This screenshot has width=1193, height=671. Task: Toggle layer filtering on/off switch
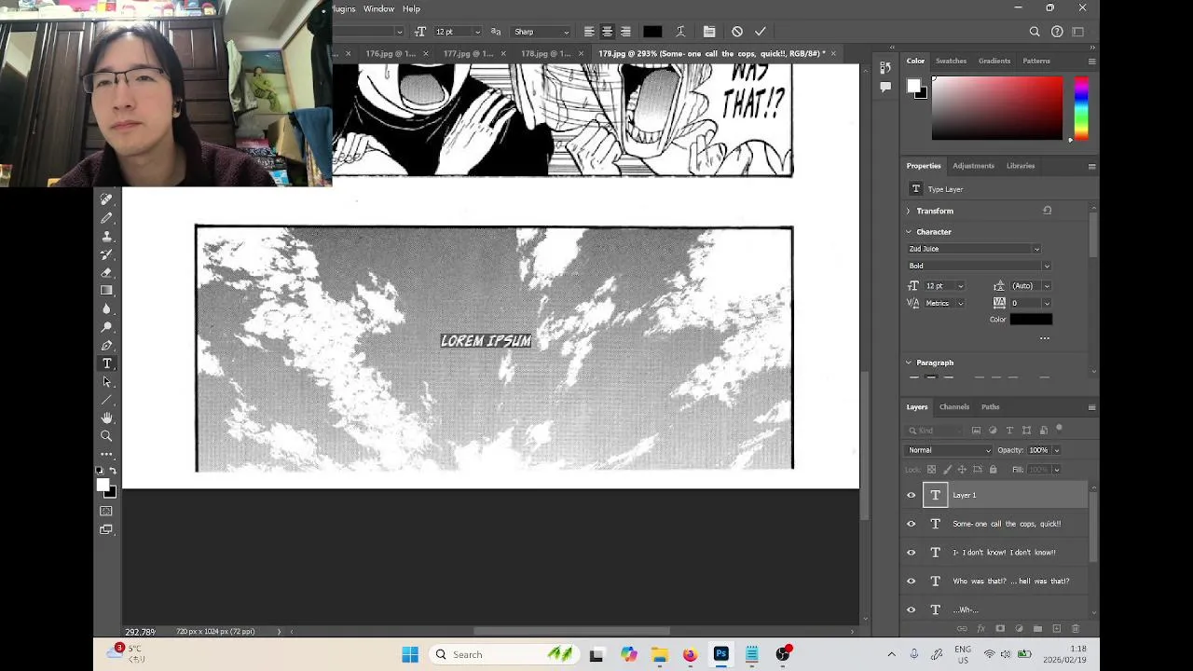point(1060,430)
